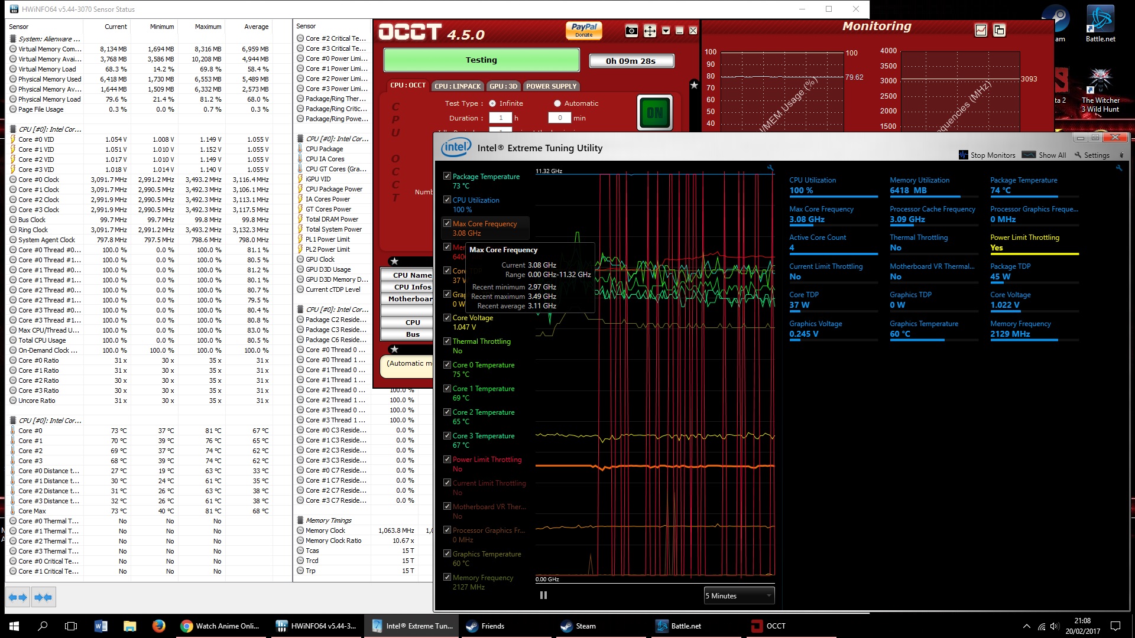The width and height of the screenshot is (1135, 638).
Task: Open the POWER SUPPLY tab
Action: pos(551,86)
